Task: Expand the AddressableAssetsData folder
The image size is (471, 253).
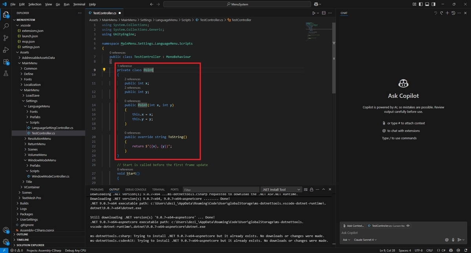Action: click(x=38, y=58)
